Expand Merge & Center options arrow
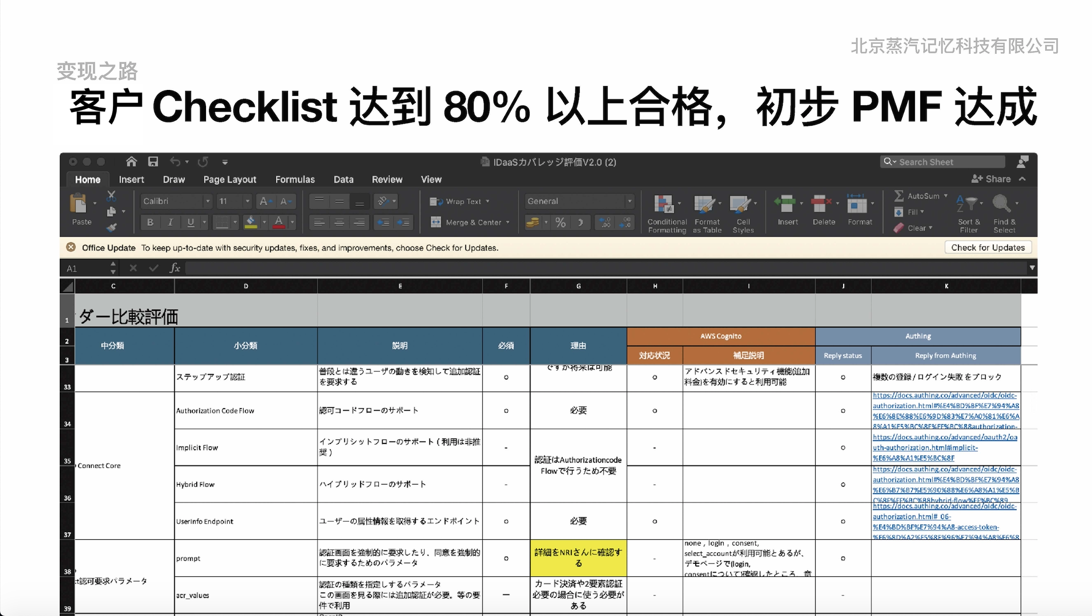 point(508,222)
